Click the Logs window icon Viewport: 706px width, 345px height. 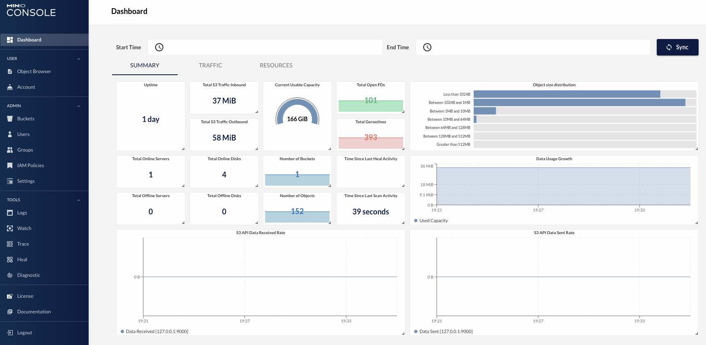click(10, 213)
